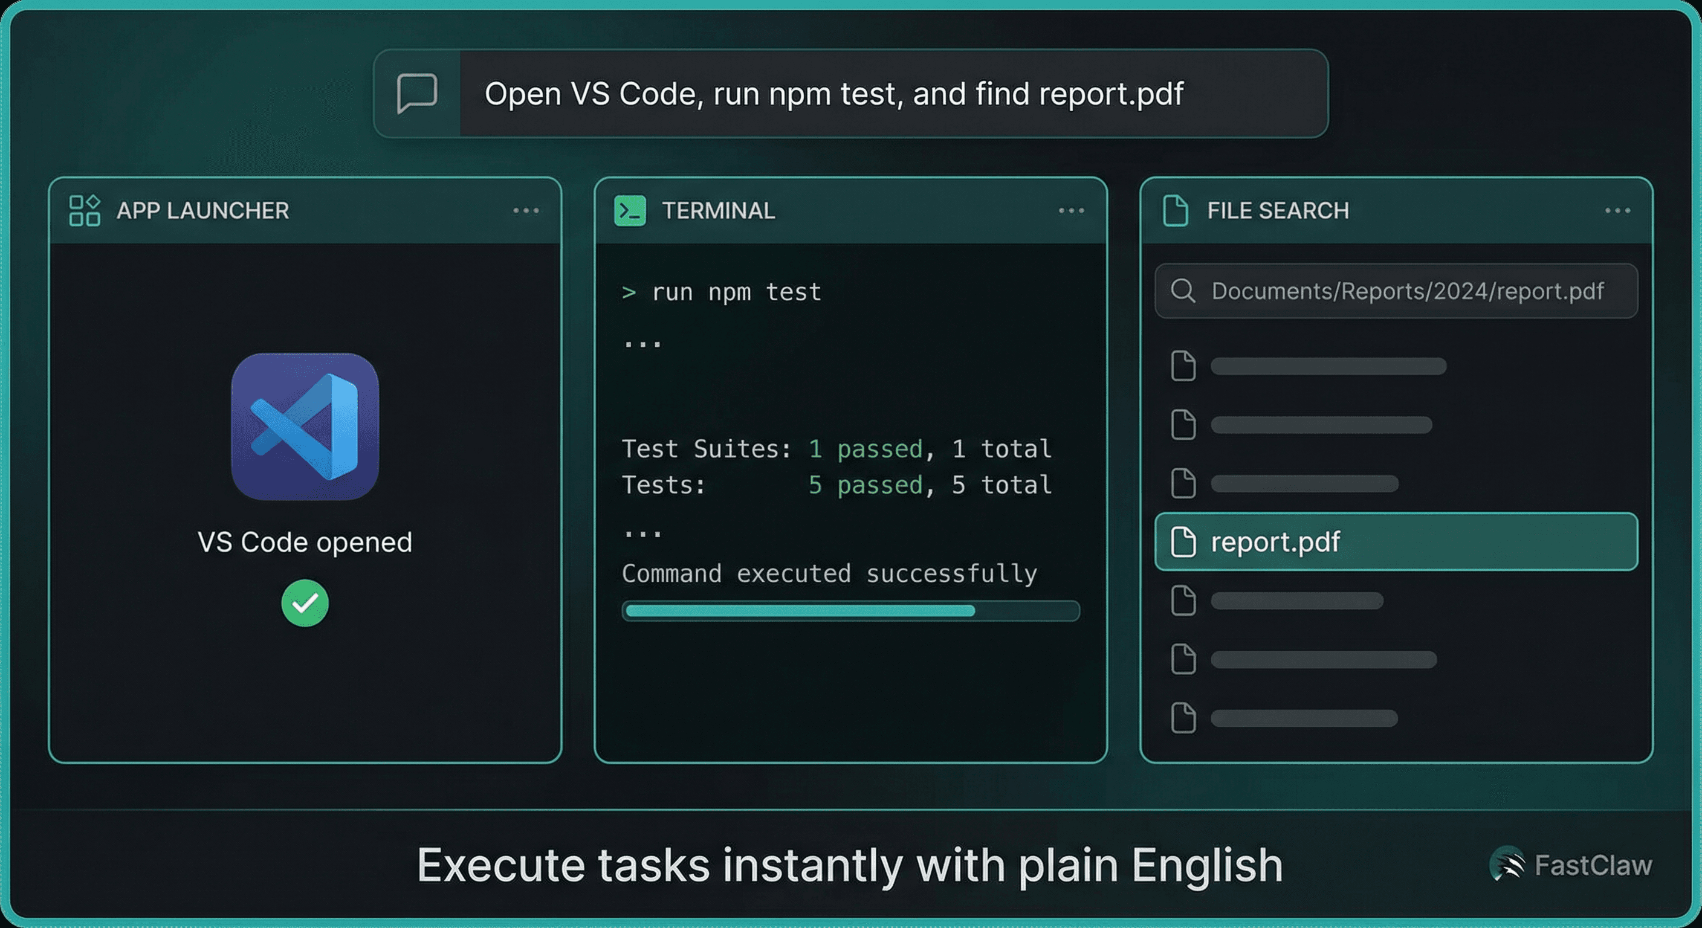Screen dimensions: 1702x928
Task: Click the chat bubble beside the command input
Action: pos(417,94)
